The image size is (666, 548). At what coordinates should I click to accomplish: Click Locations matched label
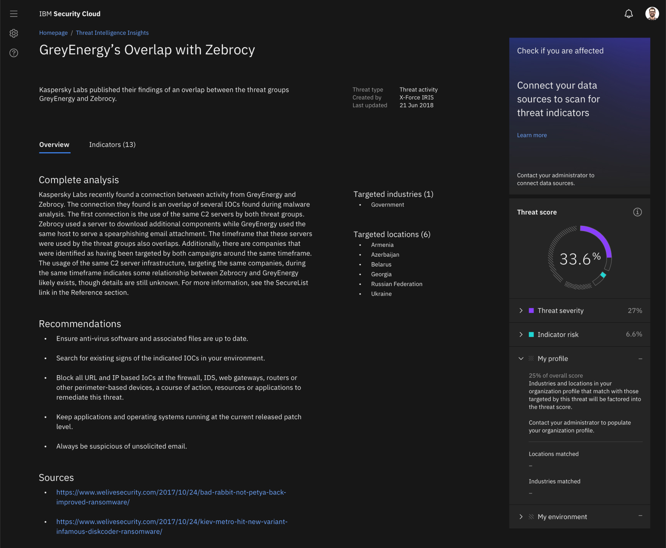pyautogui.click(x=554, y=454)
